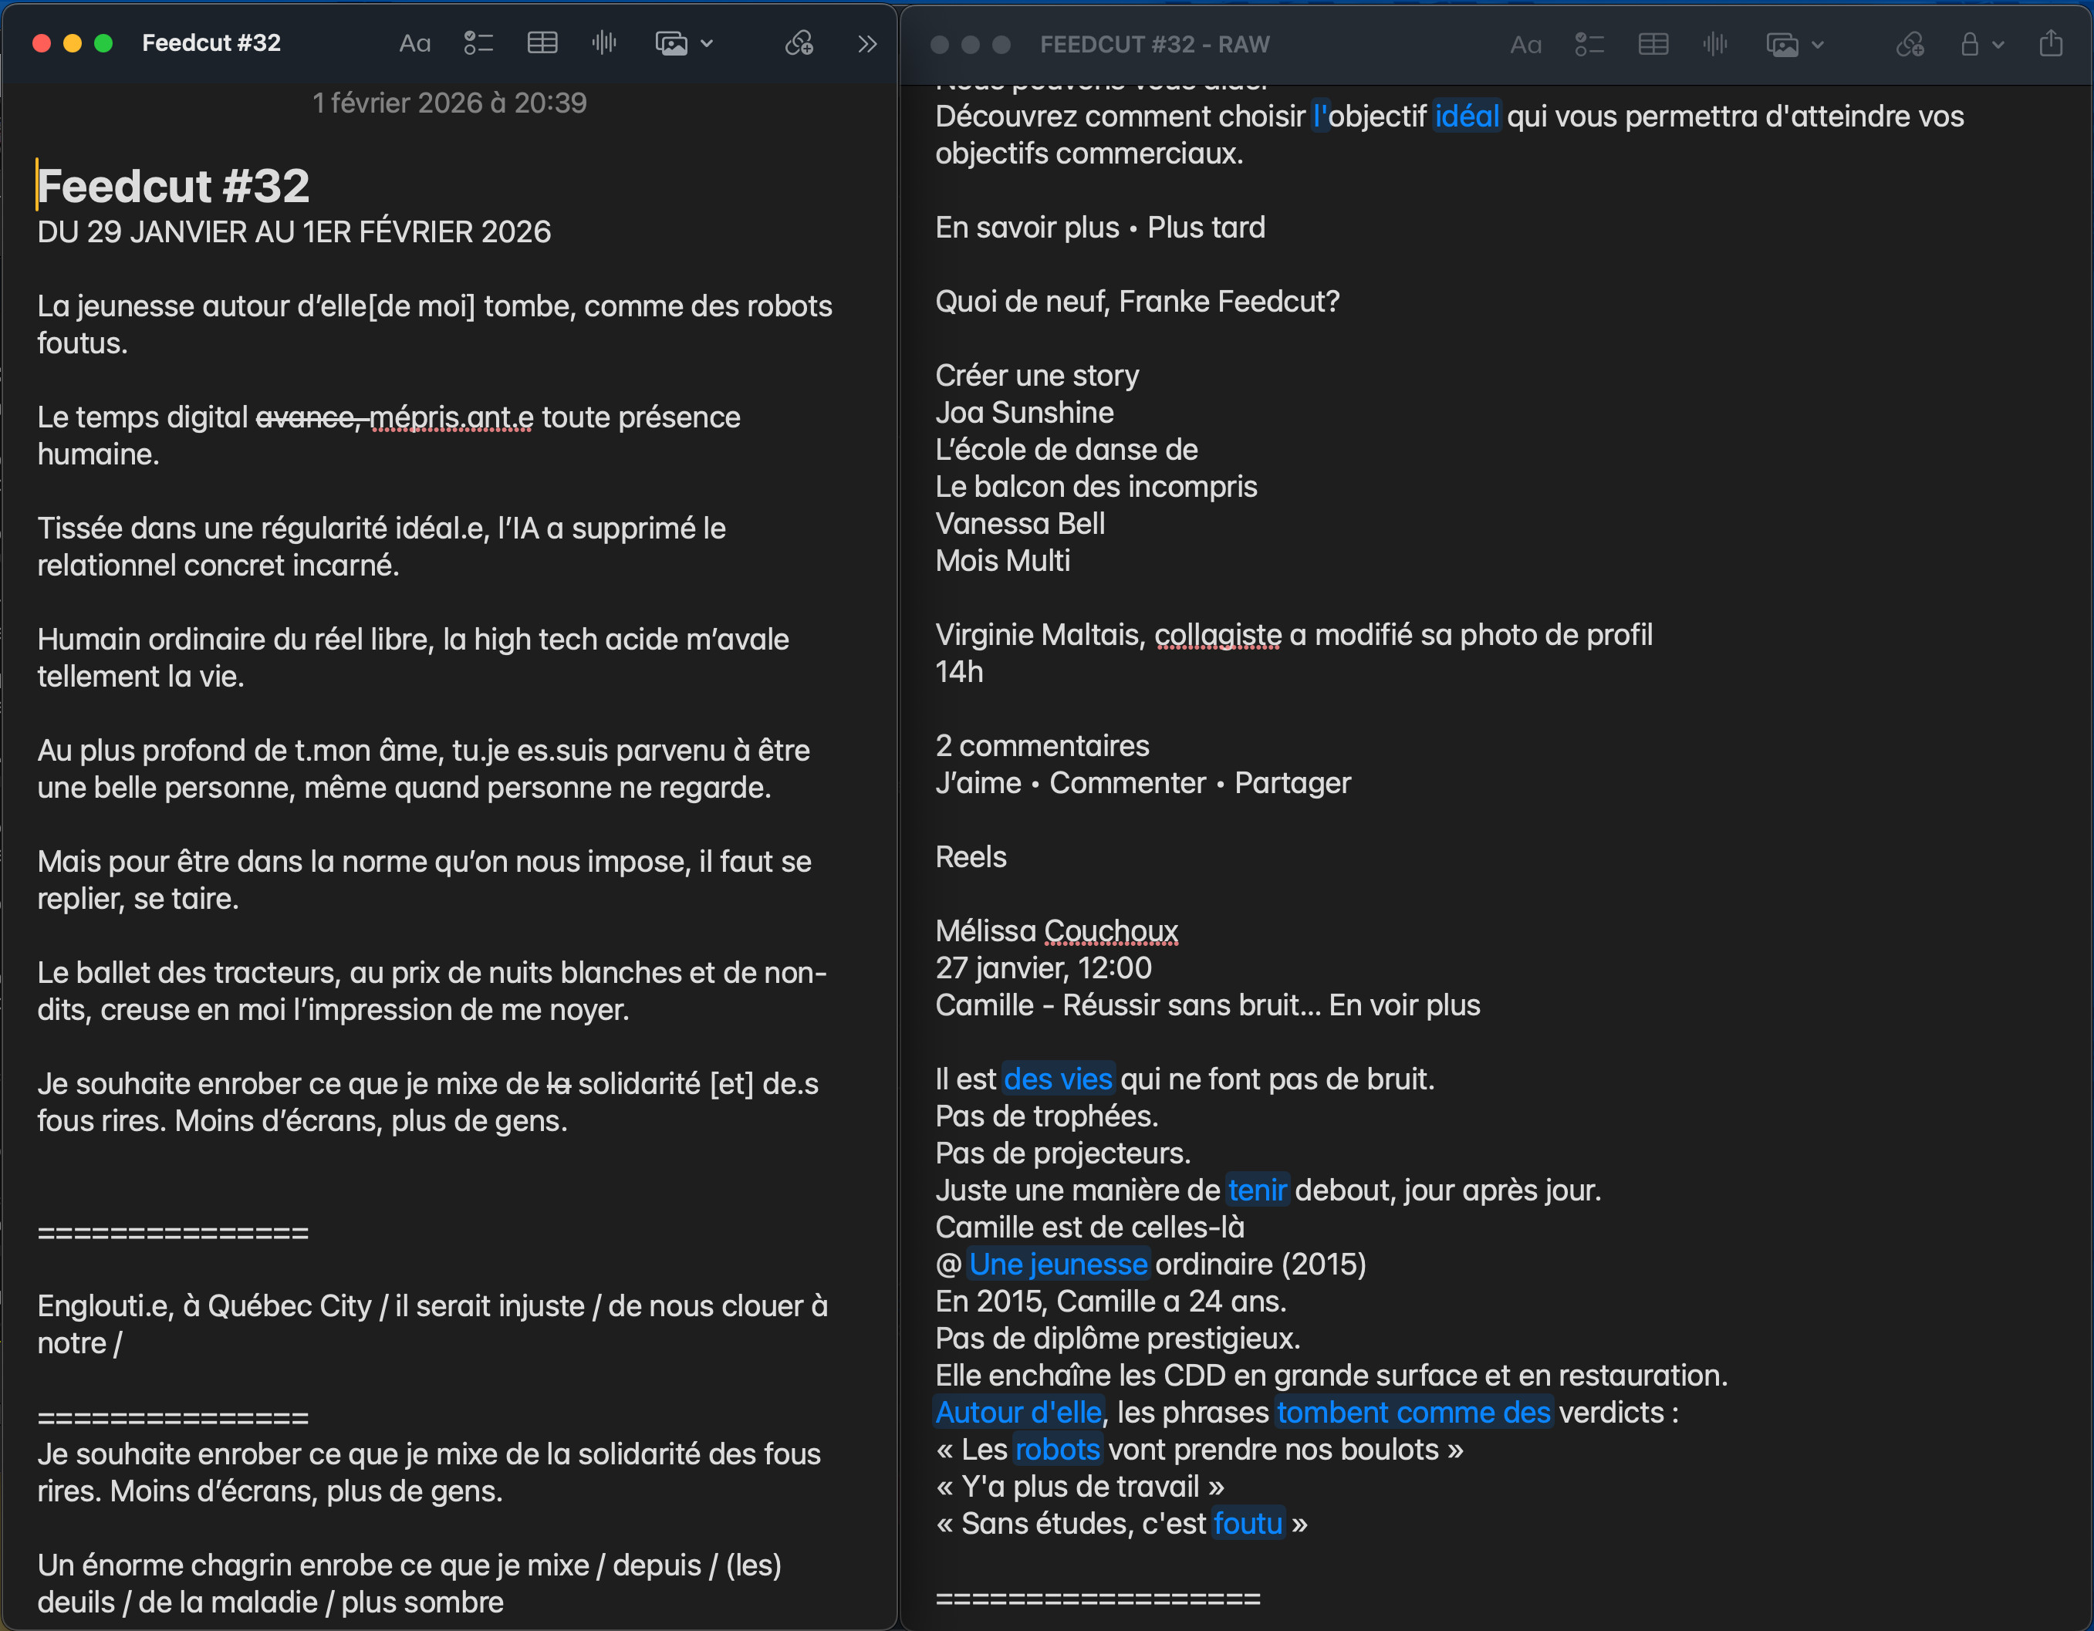Click the misspelled word 'collagiste' in RAW note
Viewport: 2094px width, 1631px height.
tap(1218, 635)
